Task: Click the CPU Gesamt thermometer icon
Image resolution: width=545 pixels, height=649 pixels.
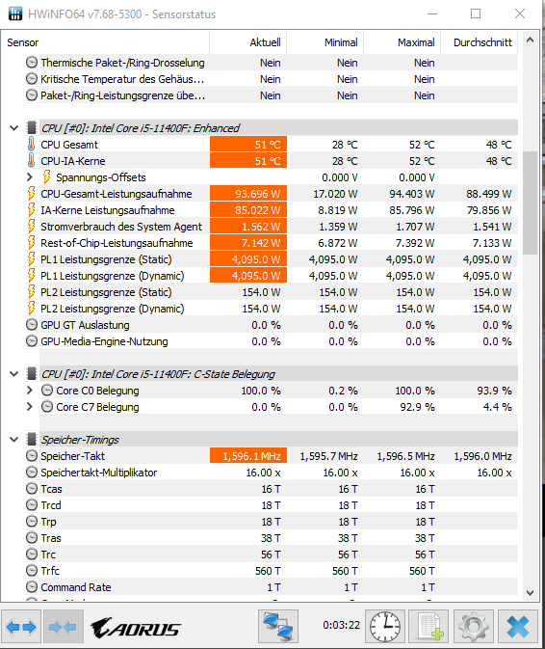Action: (x=32, y=145)
